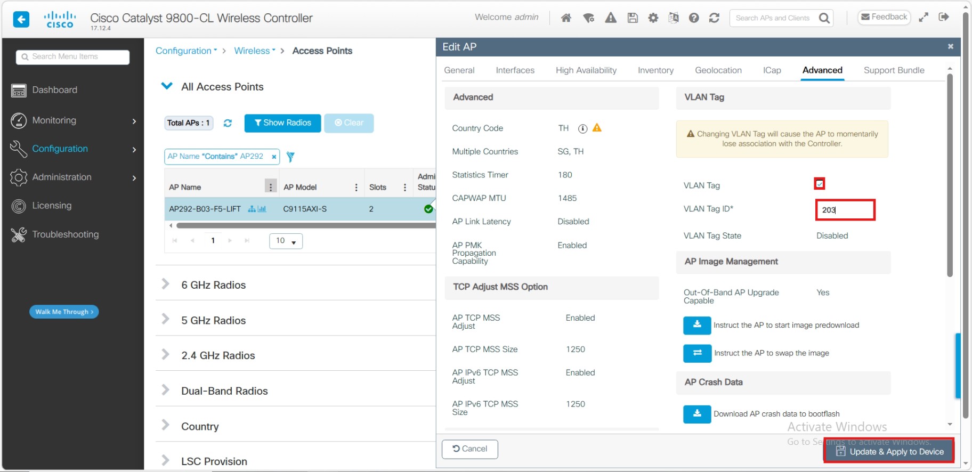The width and height of the screenshot is (972, 472).
Task: Click the image predownload download icon
Action: (x=697, y=325)
